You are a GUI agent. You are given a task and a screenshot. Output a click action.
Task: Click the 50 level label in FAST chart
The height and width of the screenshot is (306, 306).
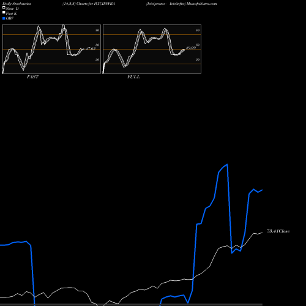(x=97, y=45)
